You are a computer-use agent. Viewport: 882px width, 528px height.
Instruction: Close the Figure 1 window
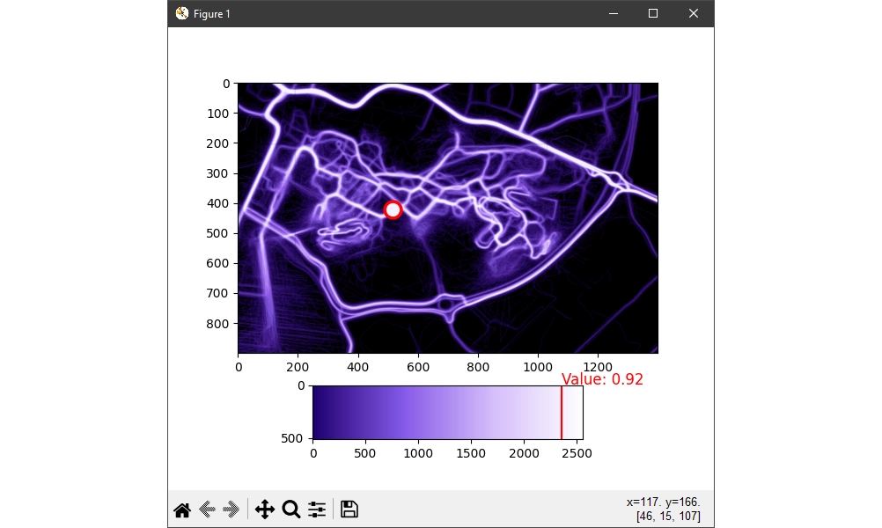tap(694, 13)
